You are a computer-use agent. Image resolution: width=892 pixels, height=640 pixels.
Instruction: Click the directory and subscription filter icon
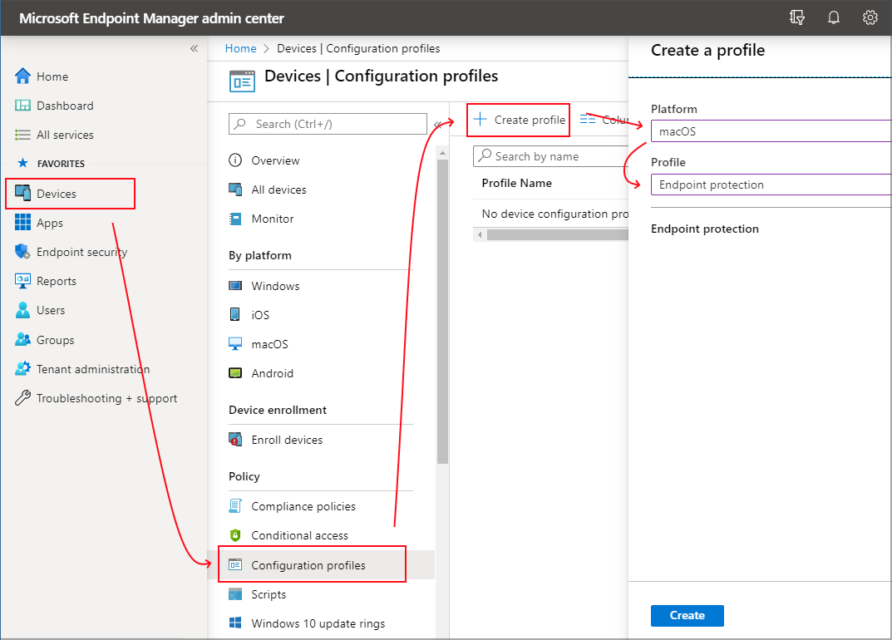click(797, 17)
